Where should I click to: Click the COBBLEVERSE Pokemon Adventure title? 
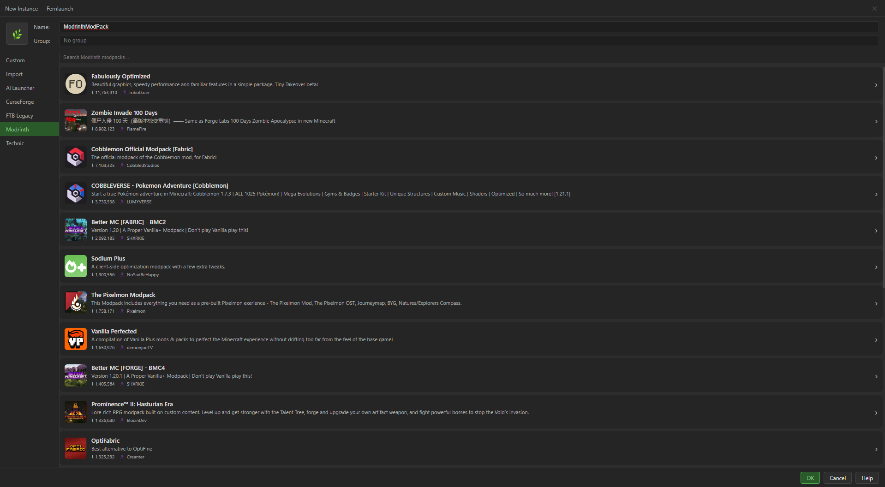click(160, 186)
